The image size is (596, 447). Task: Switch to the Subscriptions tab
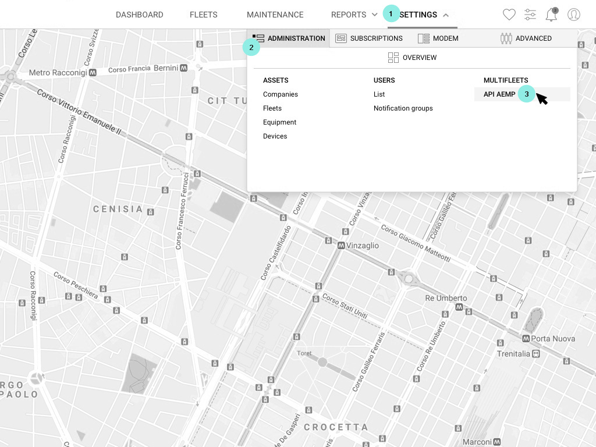pos(368,38)
